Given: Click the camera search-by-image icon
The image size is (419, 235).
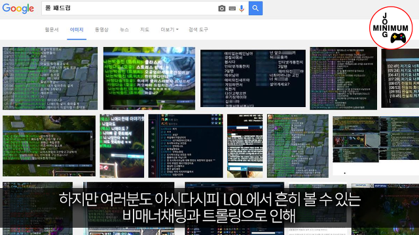Looking at the screenshot, I should point(221,8).
